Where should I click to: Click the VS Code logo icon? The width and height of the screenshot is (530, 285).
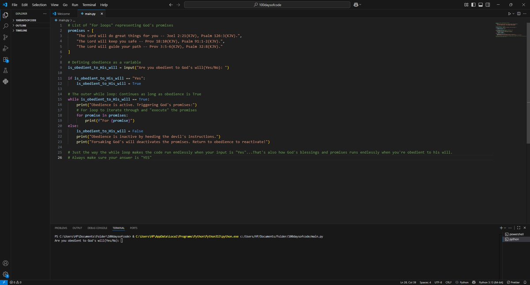click(x=4, y=4)
